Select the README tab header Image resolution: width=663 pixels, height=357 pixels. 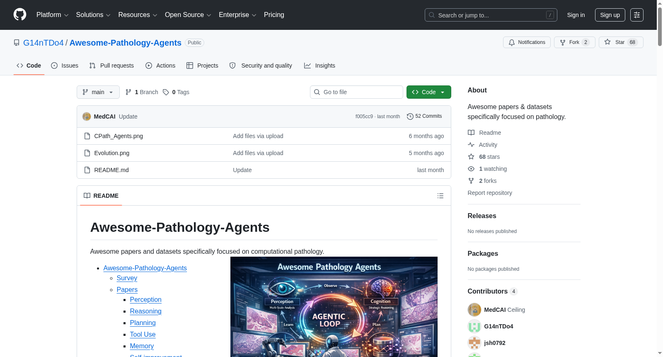[x=101, y=196]
